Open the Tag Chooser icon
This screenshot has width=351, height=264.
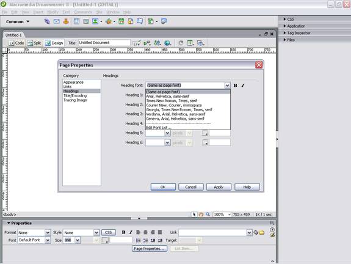(x=164, y=21)
